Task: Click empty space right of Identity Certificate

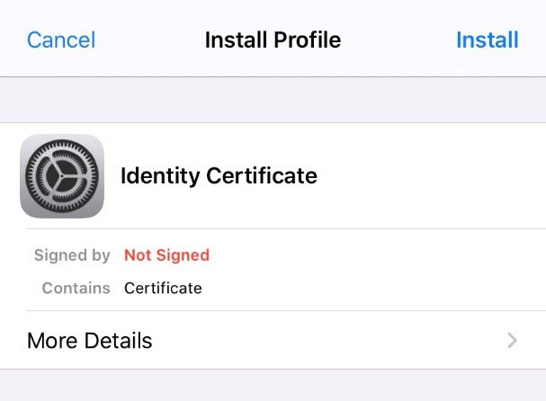Action: point(428,176)
